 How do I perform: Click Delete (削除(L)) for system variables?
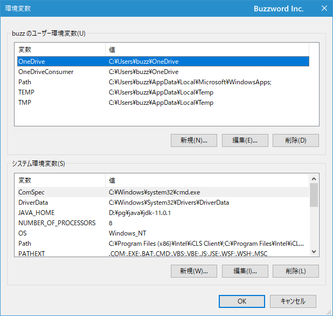295,271
